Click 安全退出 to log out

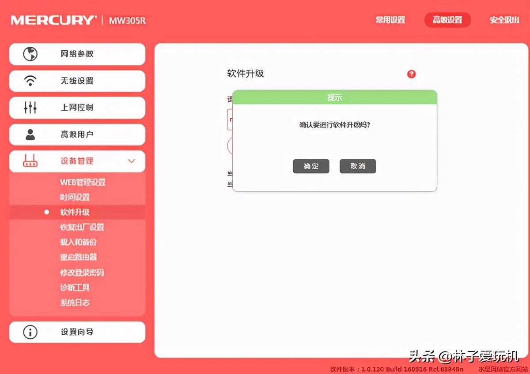tap(504, 20)
